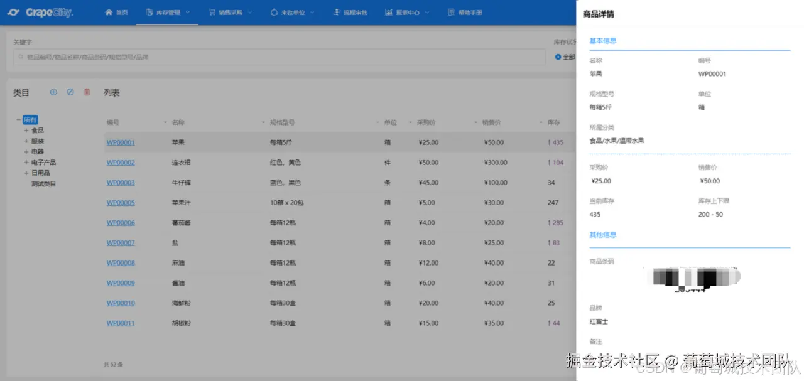Open product link WP00001

[x=121, y=142]
